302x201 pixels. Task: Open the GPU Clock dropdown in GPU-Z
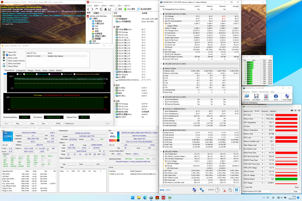tap(262, 115)
